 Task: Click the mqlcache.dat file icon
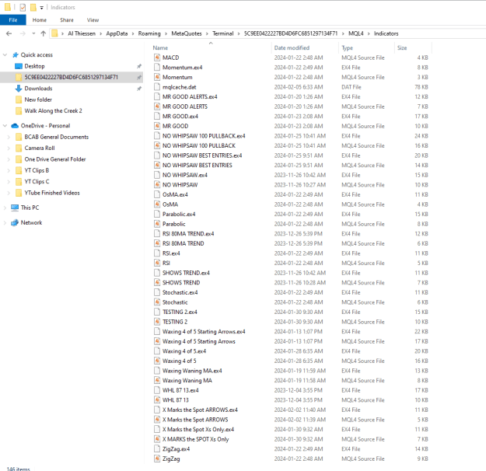[x=157, y=87]
